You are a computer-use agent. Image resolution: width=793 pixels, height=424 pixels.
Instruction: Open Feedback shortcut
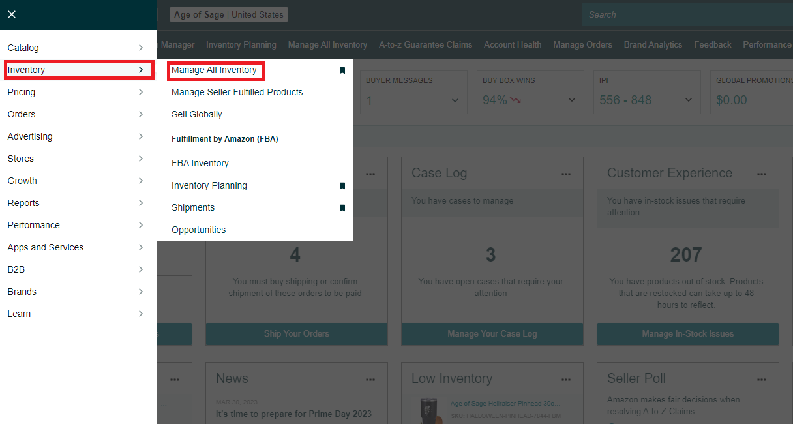pos(712,44)
